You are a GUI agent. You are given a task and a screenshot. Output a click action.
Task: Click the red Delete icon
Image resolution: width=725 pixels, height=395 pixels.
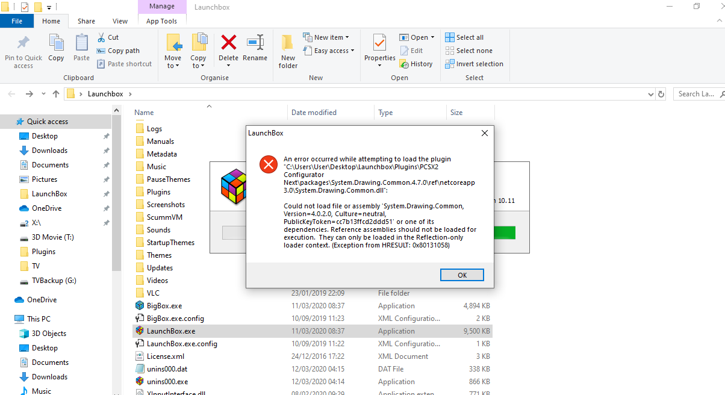click(228, 43)
